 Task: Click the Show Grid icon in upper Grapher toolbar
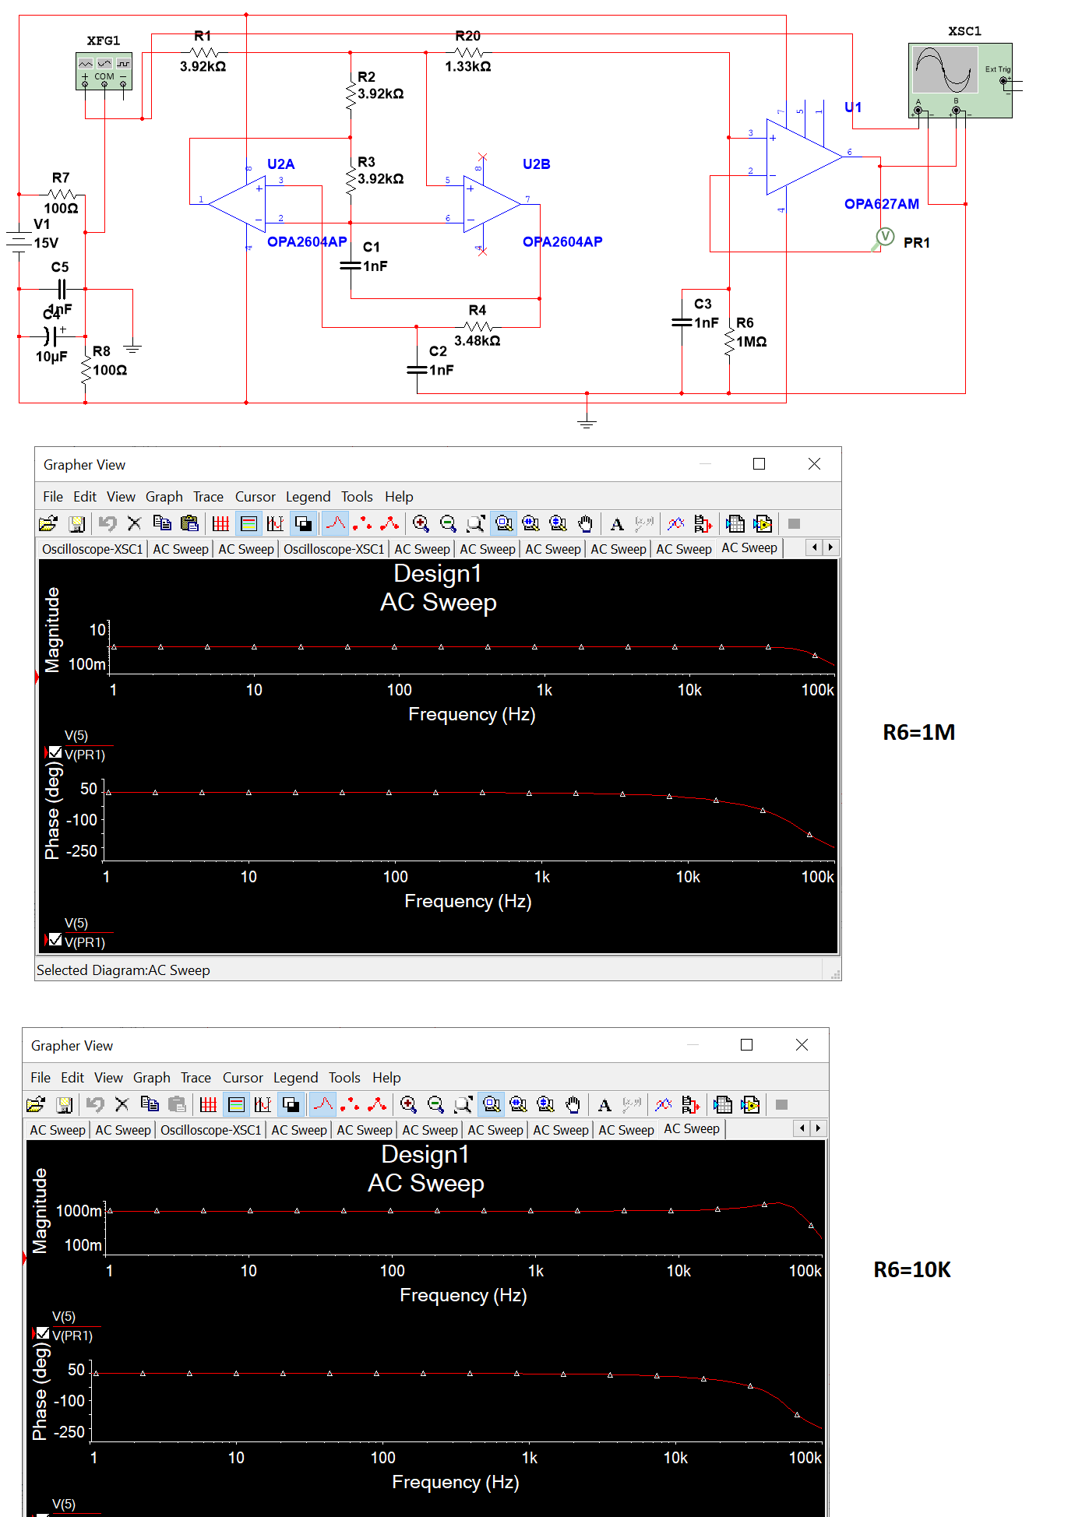point(220,524)
